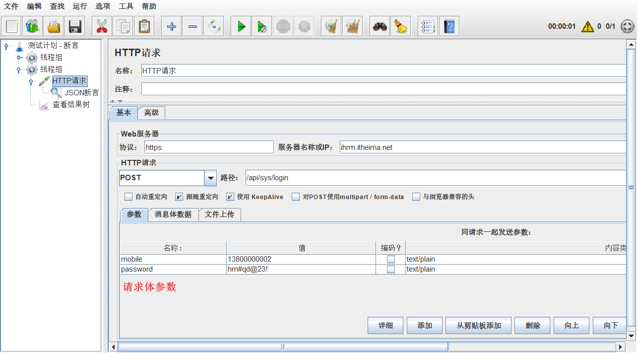Open the 工具 menu

[126, 6]
